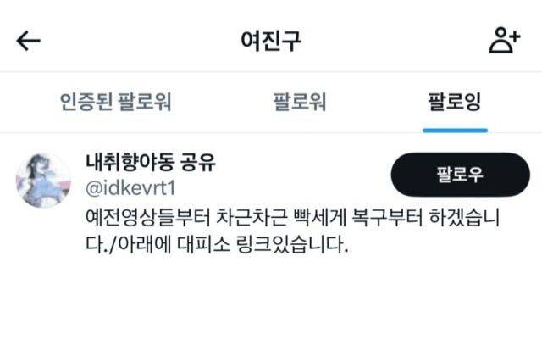Return to previous screen via back arrow
Screen dimensions: 542x362
(28, 41)
